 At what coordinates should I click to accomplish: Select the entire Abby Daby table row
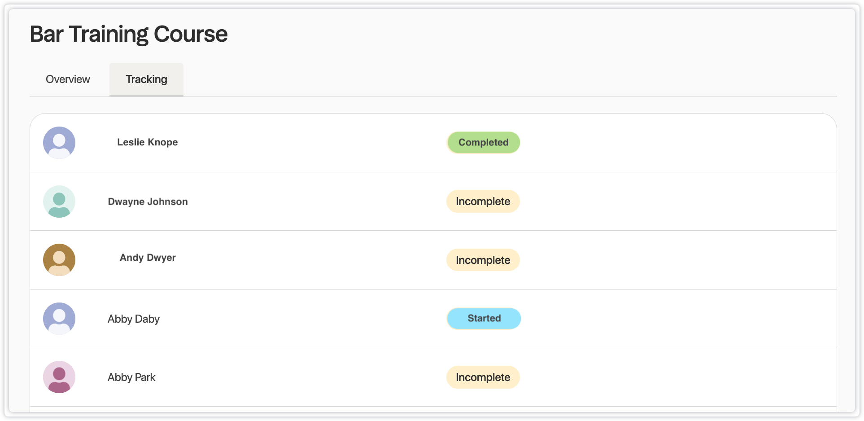(673, 319)
